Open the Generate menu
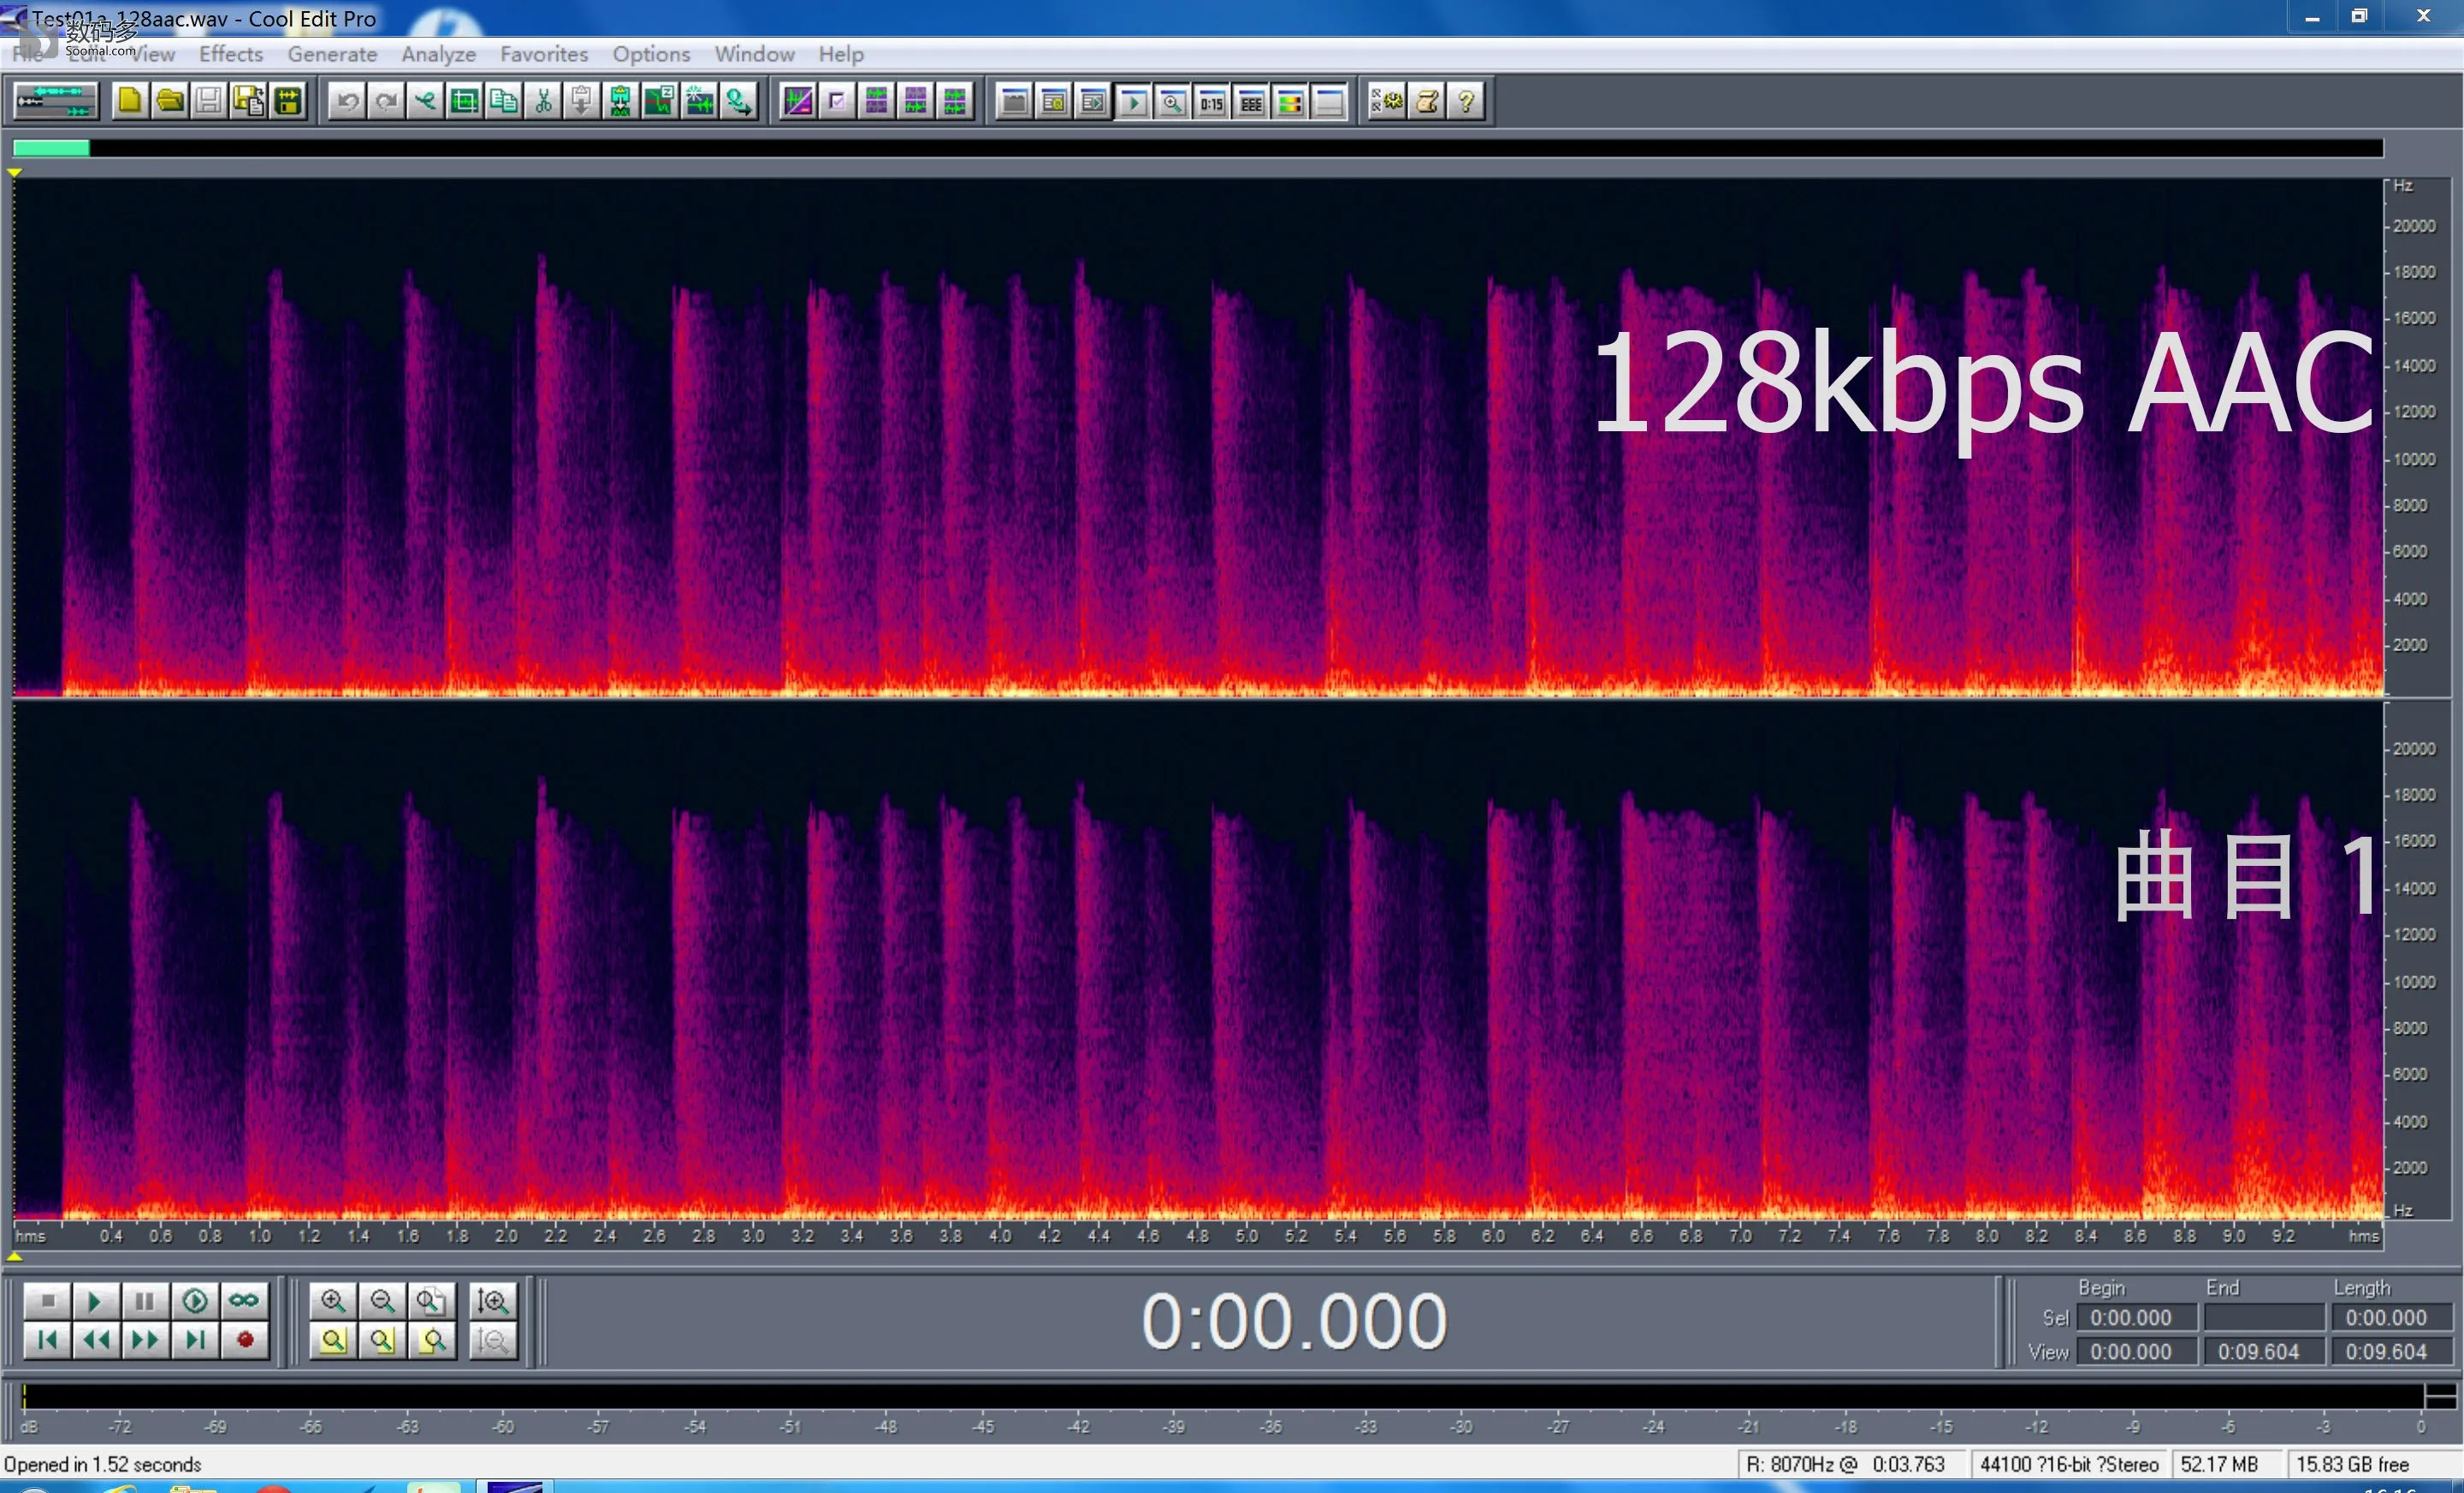 332,54
